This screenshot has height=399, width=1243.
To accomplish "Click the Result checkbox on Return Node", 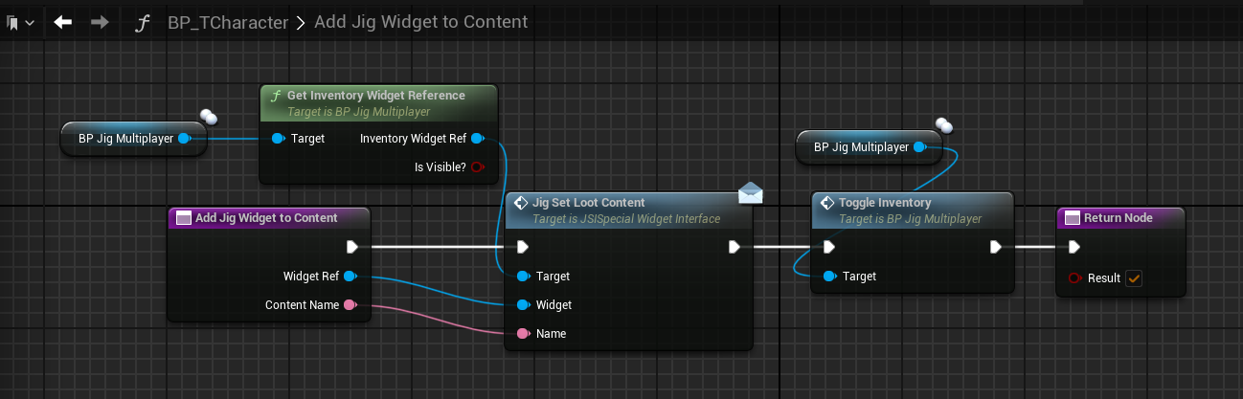I will [x=1134, y=278].
